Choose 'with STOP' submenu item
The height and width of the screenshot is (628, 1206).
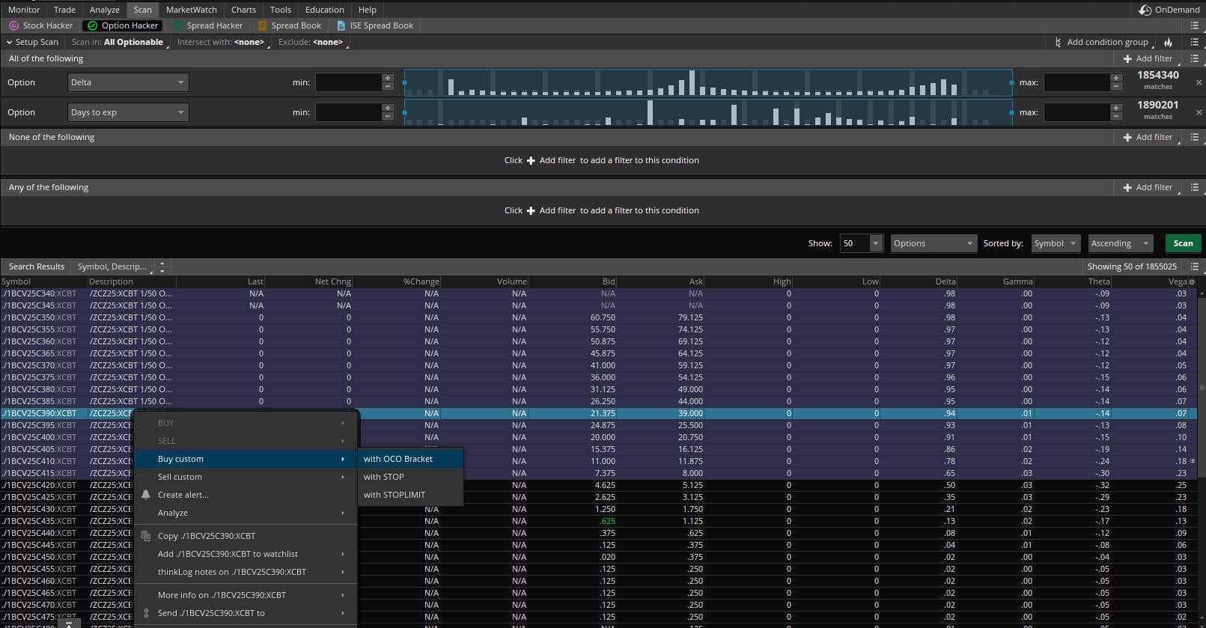(x=411, y=477)
